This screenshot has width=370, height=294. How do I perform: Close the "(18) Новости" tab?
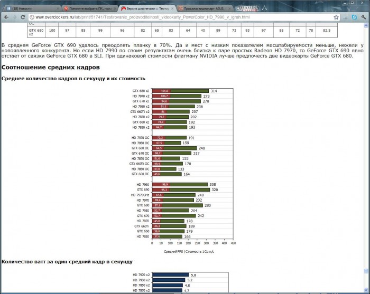click(x=58, y=8)
